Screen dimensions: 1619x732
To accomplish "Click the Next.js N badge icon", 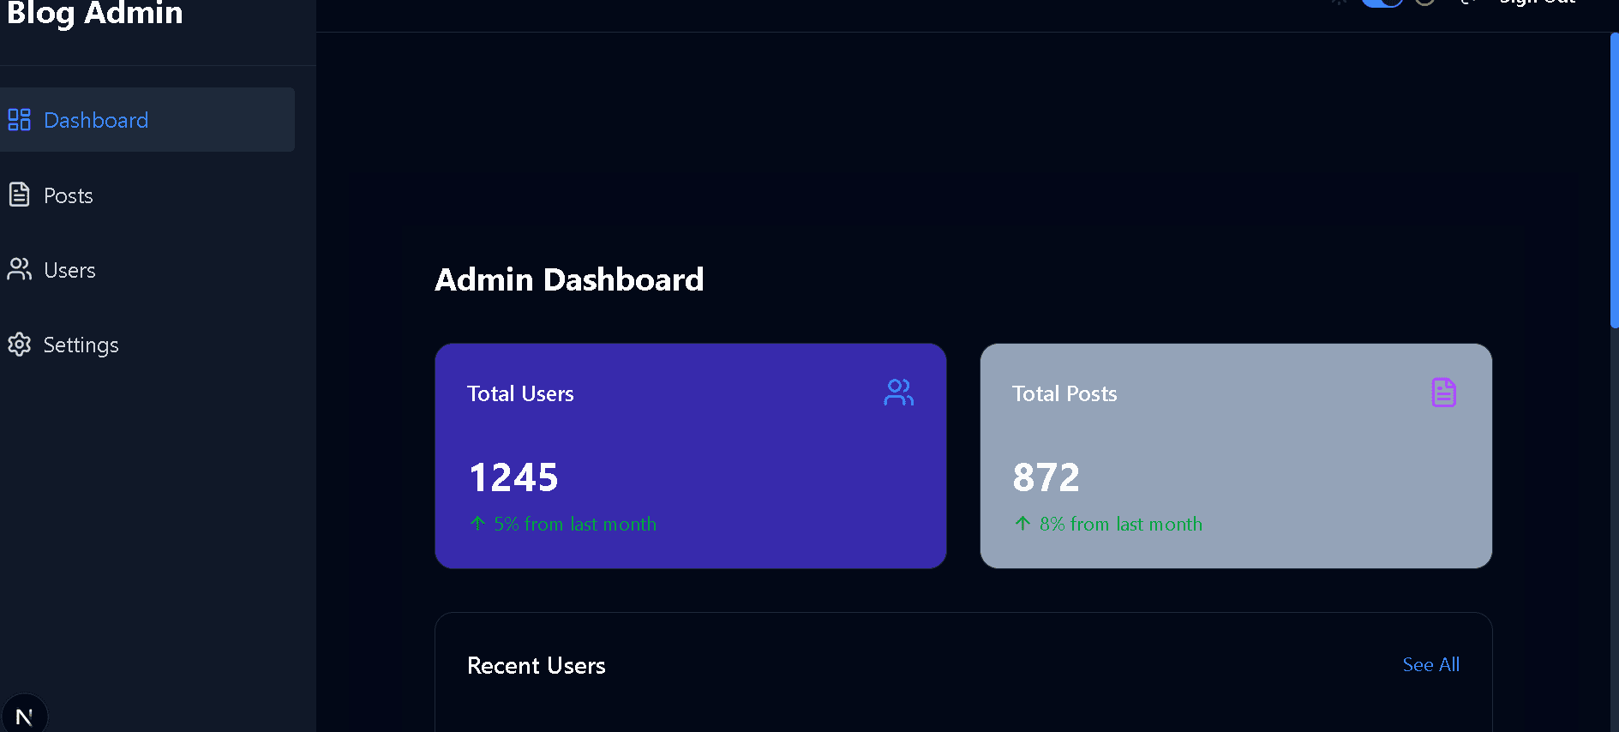I will [24, 716].
